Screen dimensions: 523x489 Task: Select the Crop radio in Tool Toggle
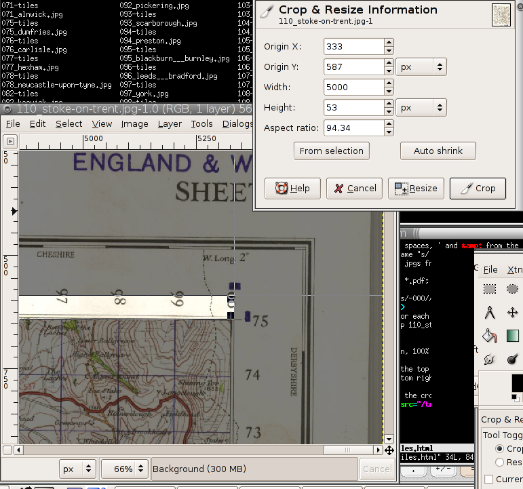(500, 448)
